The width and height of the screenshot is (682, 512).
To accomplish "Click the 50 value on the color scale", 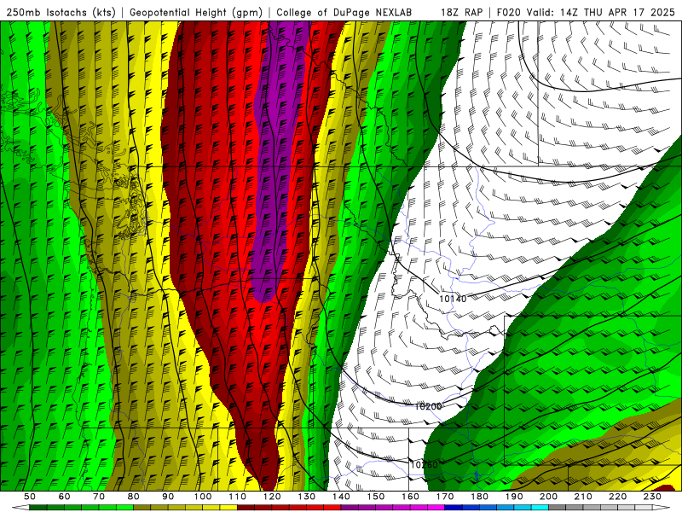I will pyautogui.click(x=30, y=497).
